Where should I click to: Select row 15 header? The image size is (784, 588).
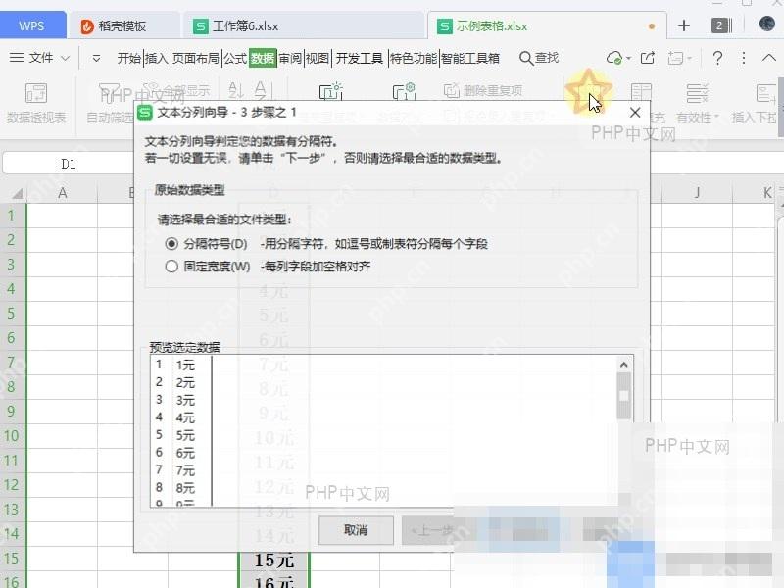12,558
